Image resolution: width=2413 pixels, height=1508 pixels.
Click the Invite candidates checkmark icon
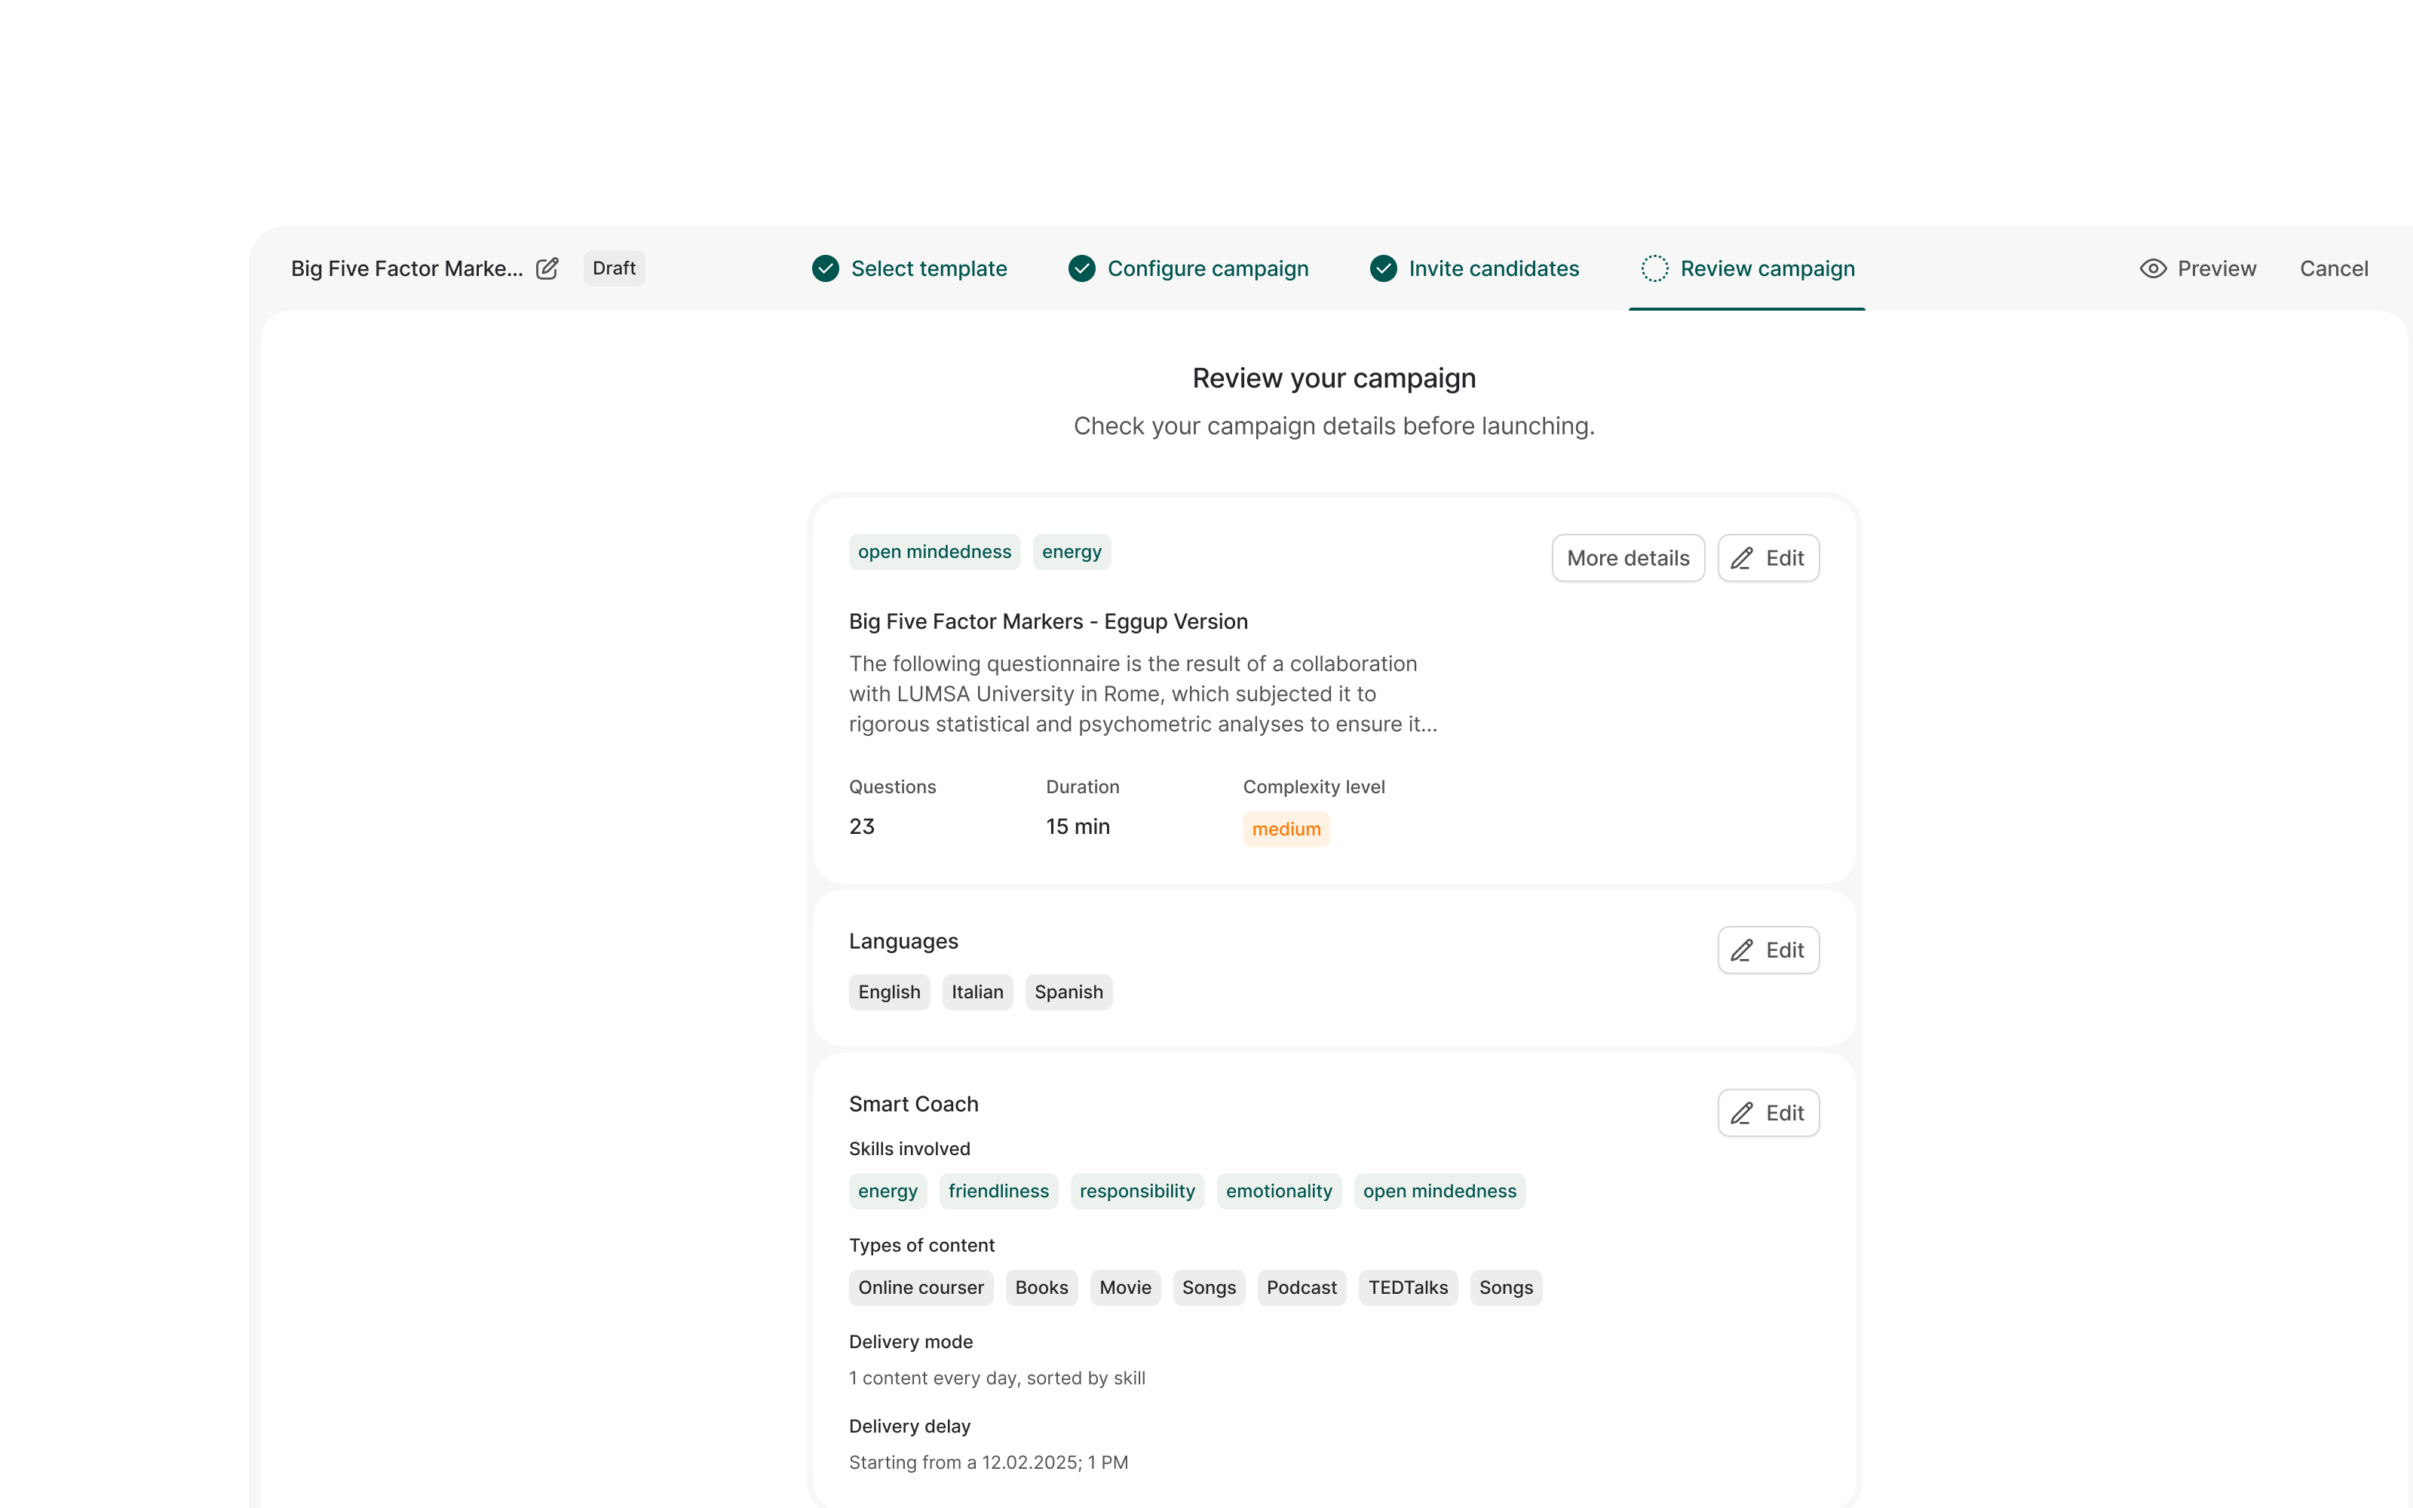[1383, 268]
